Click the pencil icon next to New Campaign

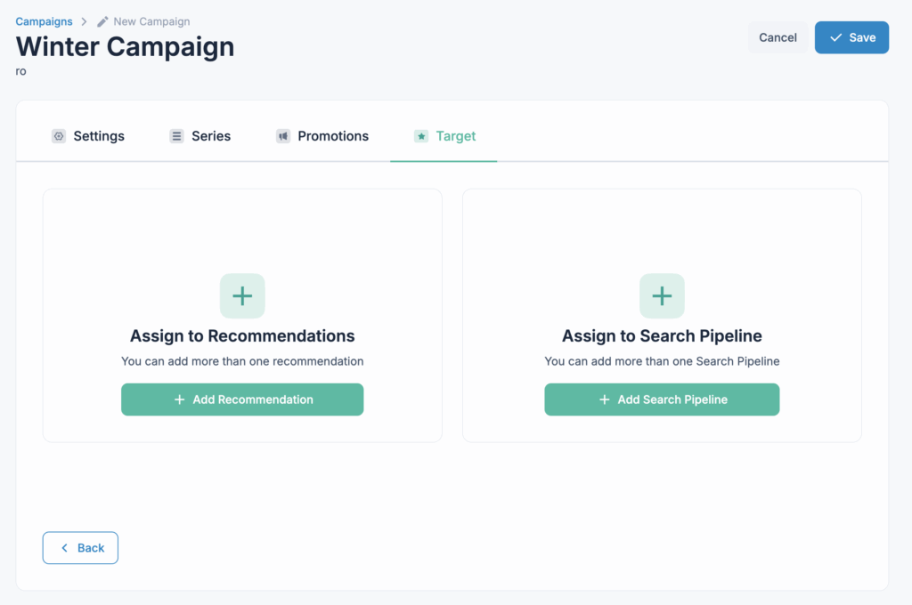[x=103, y=21]
